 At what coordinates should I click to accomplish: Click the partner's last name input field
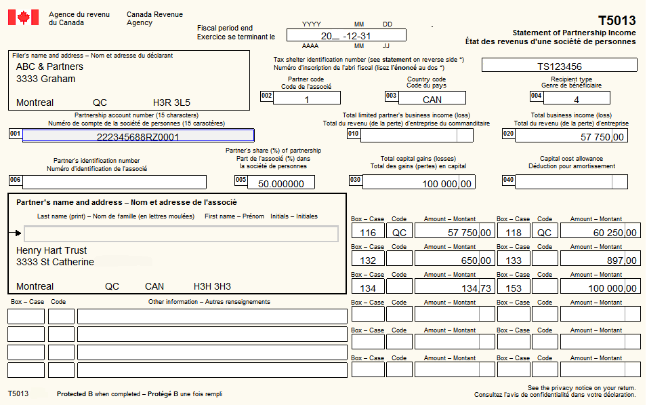(181, 234)
